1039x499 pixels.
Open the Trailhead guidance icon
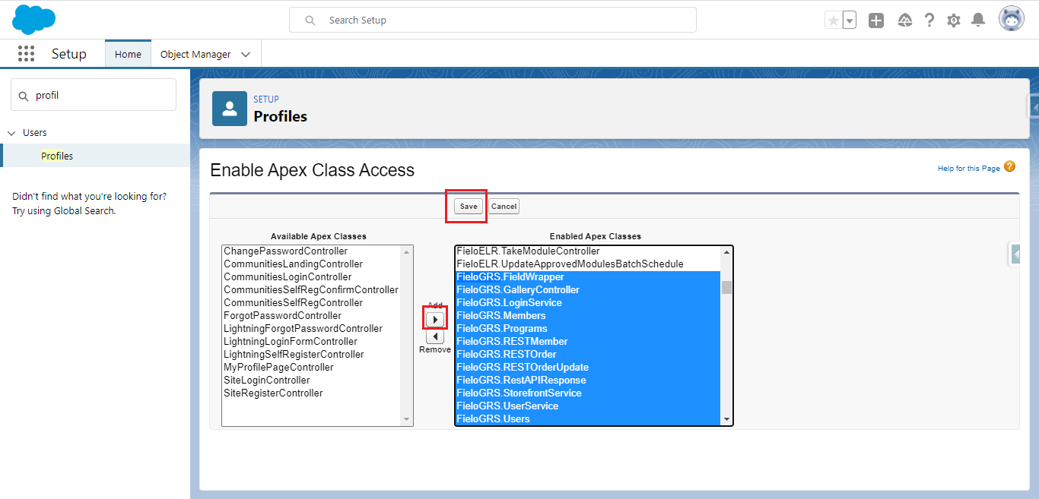tap(905, 21)
